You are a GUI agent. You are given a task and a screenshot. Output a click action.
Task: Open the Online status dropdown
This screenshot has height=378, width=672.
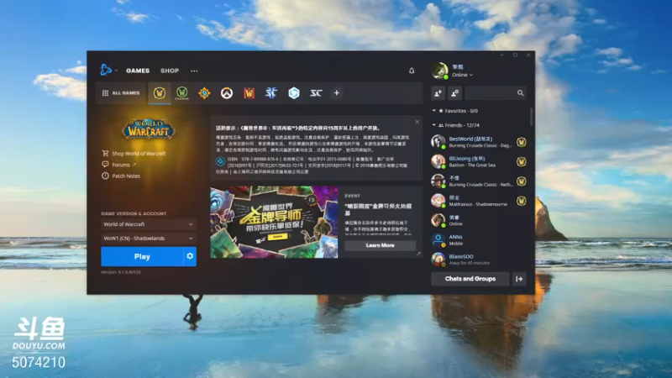coord(463,75)
